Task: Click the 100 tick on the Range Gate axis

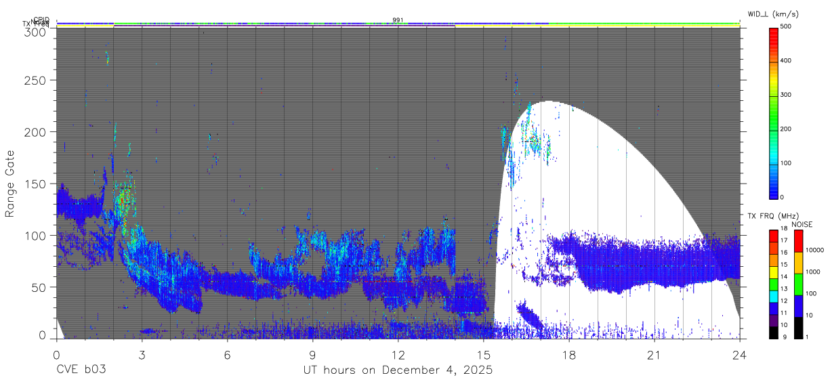Action: [36, 235]
